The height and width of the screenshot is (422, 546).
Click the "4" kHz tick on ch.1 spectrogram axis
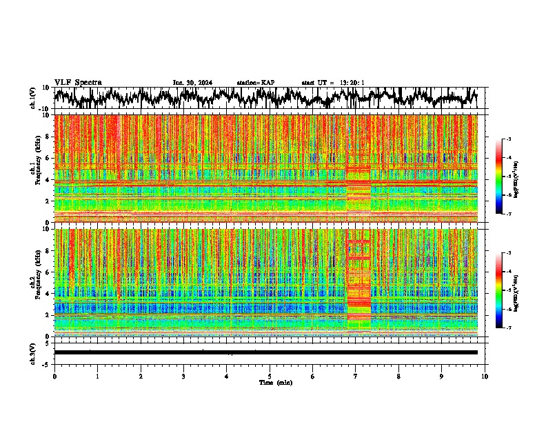[x=48, y=180]
